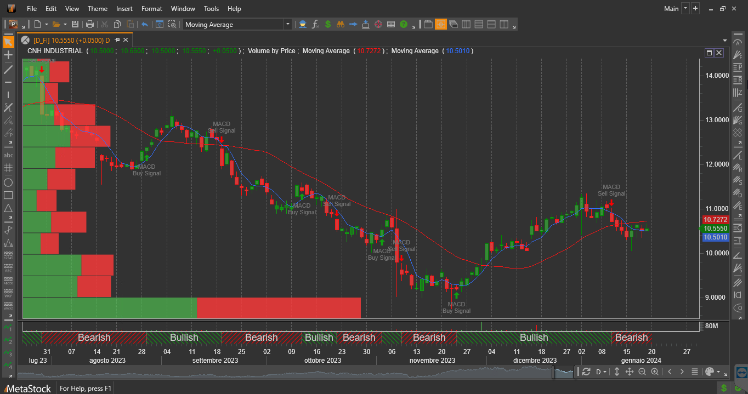
Task: Expand the chart tabs list chevron
Action: tap(724, 39)
